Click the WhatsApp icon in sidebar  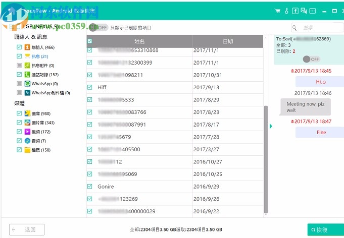click(x=27, y=83)
